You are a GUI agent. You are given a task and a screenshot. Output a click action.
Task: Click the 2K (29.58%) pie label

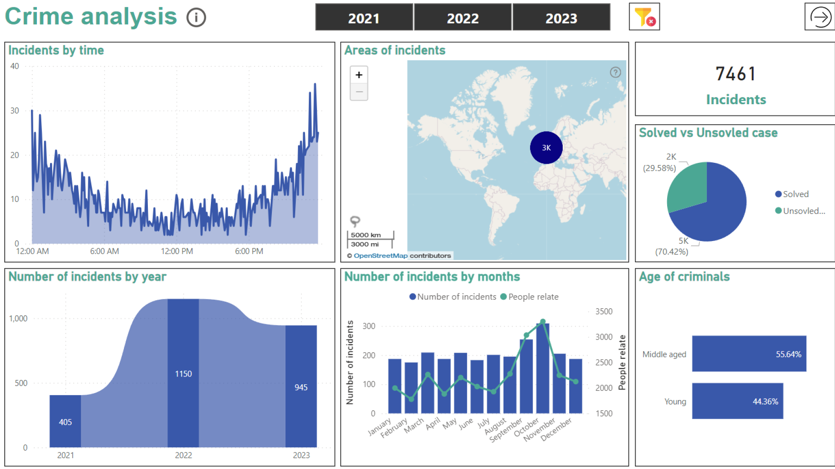660,162
